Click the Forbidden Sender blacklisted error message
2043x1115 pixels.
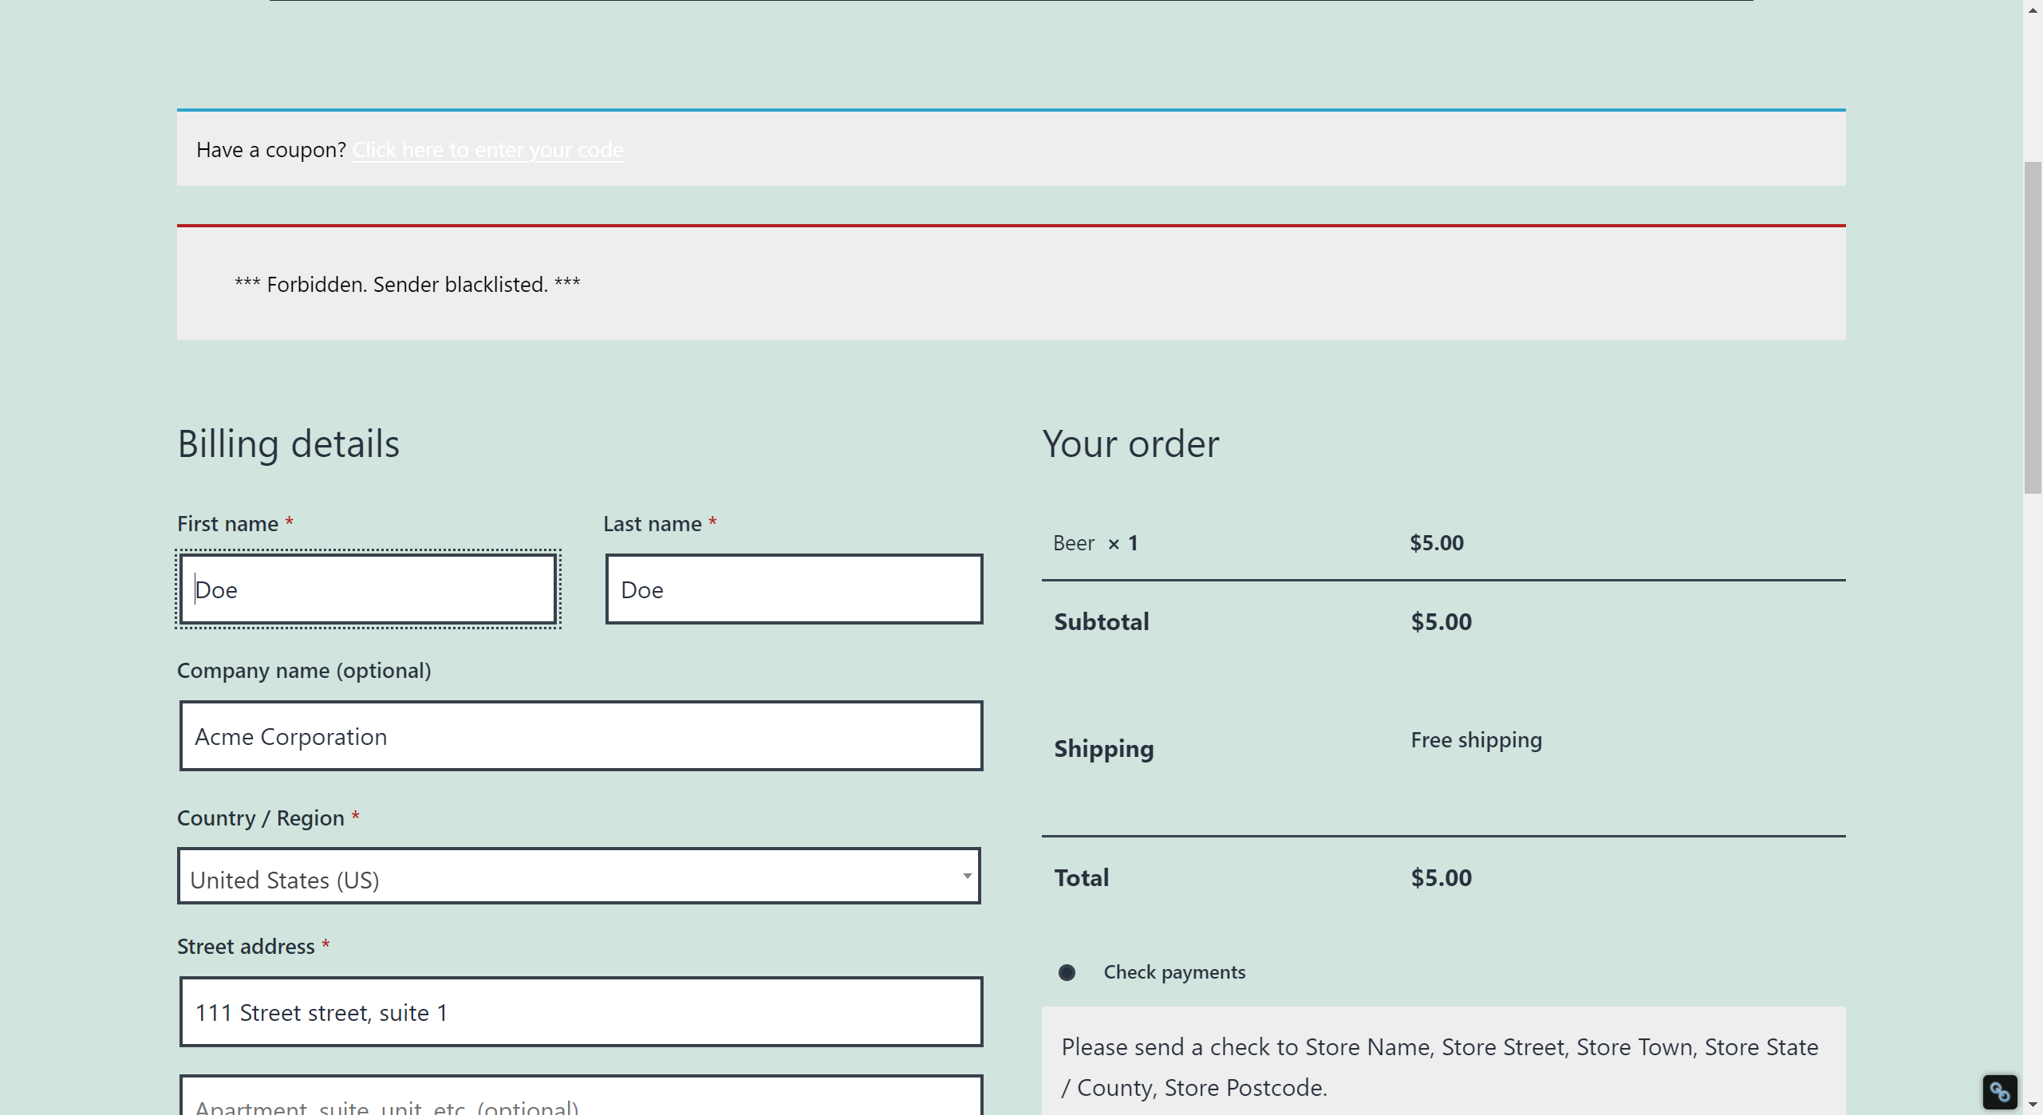(x=407, y=285)
